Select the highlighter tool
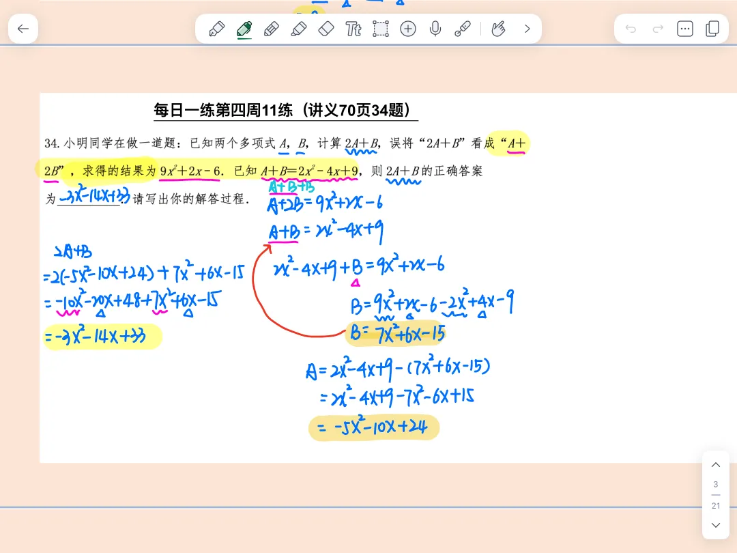 pos(299,29)
